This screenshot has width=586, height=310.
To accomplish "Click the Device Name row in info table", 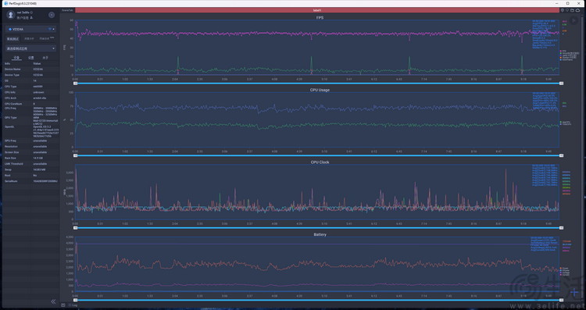I will [31, 69].
